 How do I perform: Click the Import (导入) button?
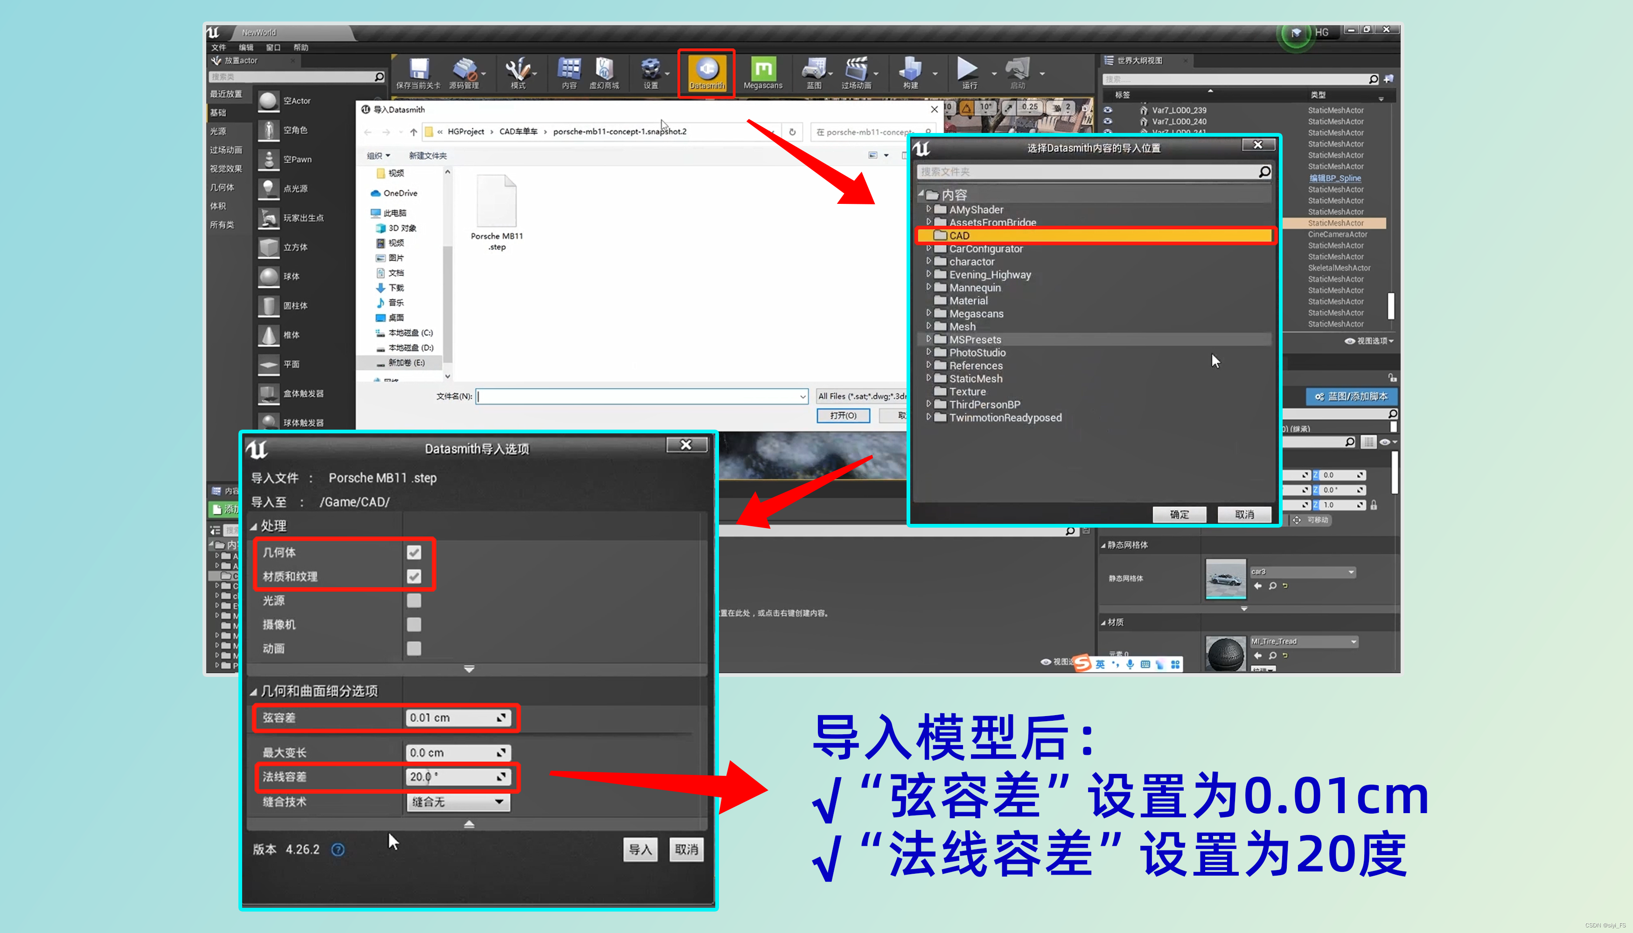coord(640,849)
